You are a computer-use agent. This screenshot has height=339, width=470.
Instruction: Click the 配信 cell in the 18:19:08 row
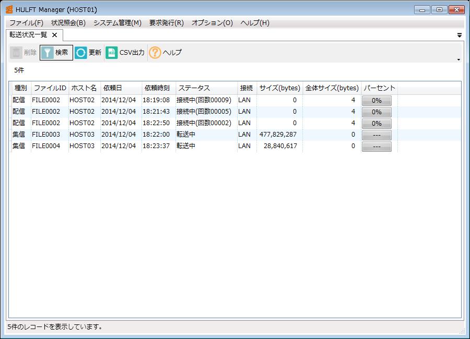(x=19, y=100)
